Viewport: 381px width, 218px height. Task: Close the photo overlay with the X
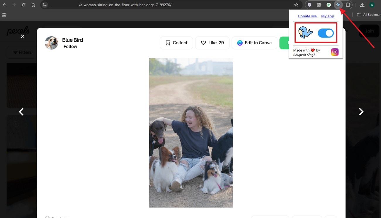pos(23,36)
